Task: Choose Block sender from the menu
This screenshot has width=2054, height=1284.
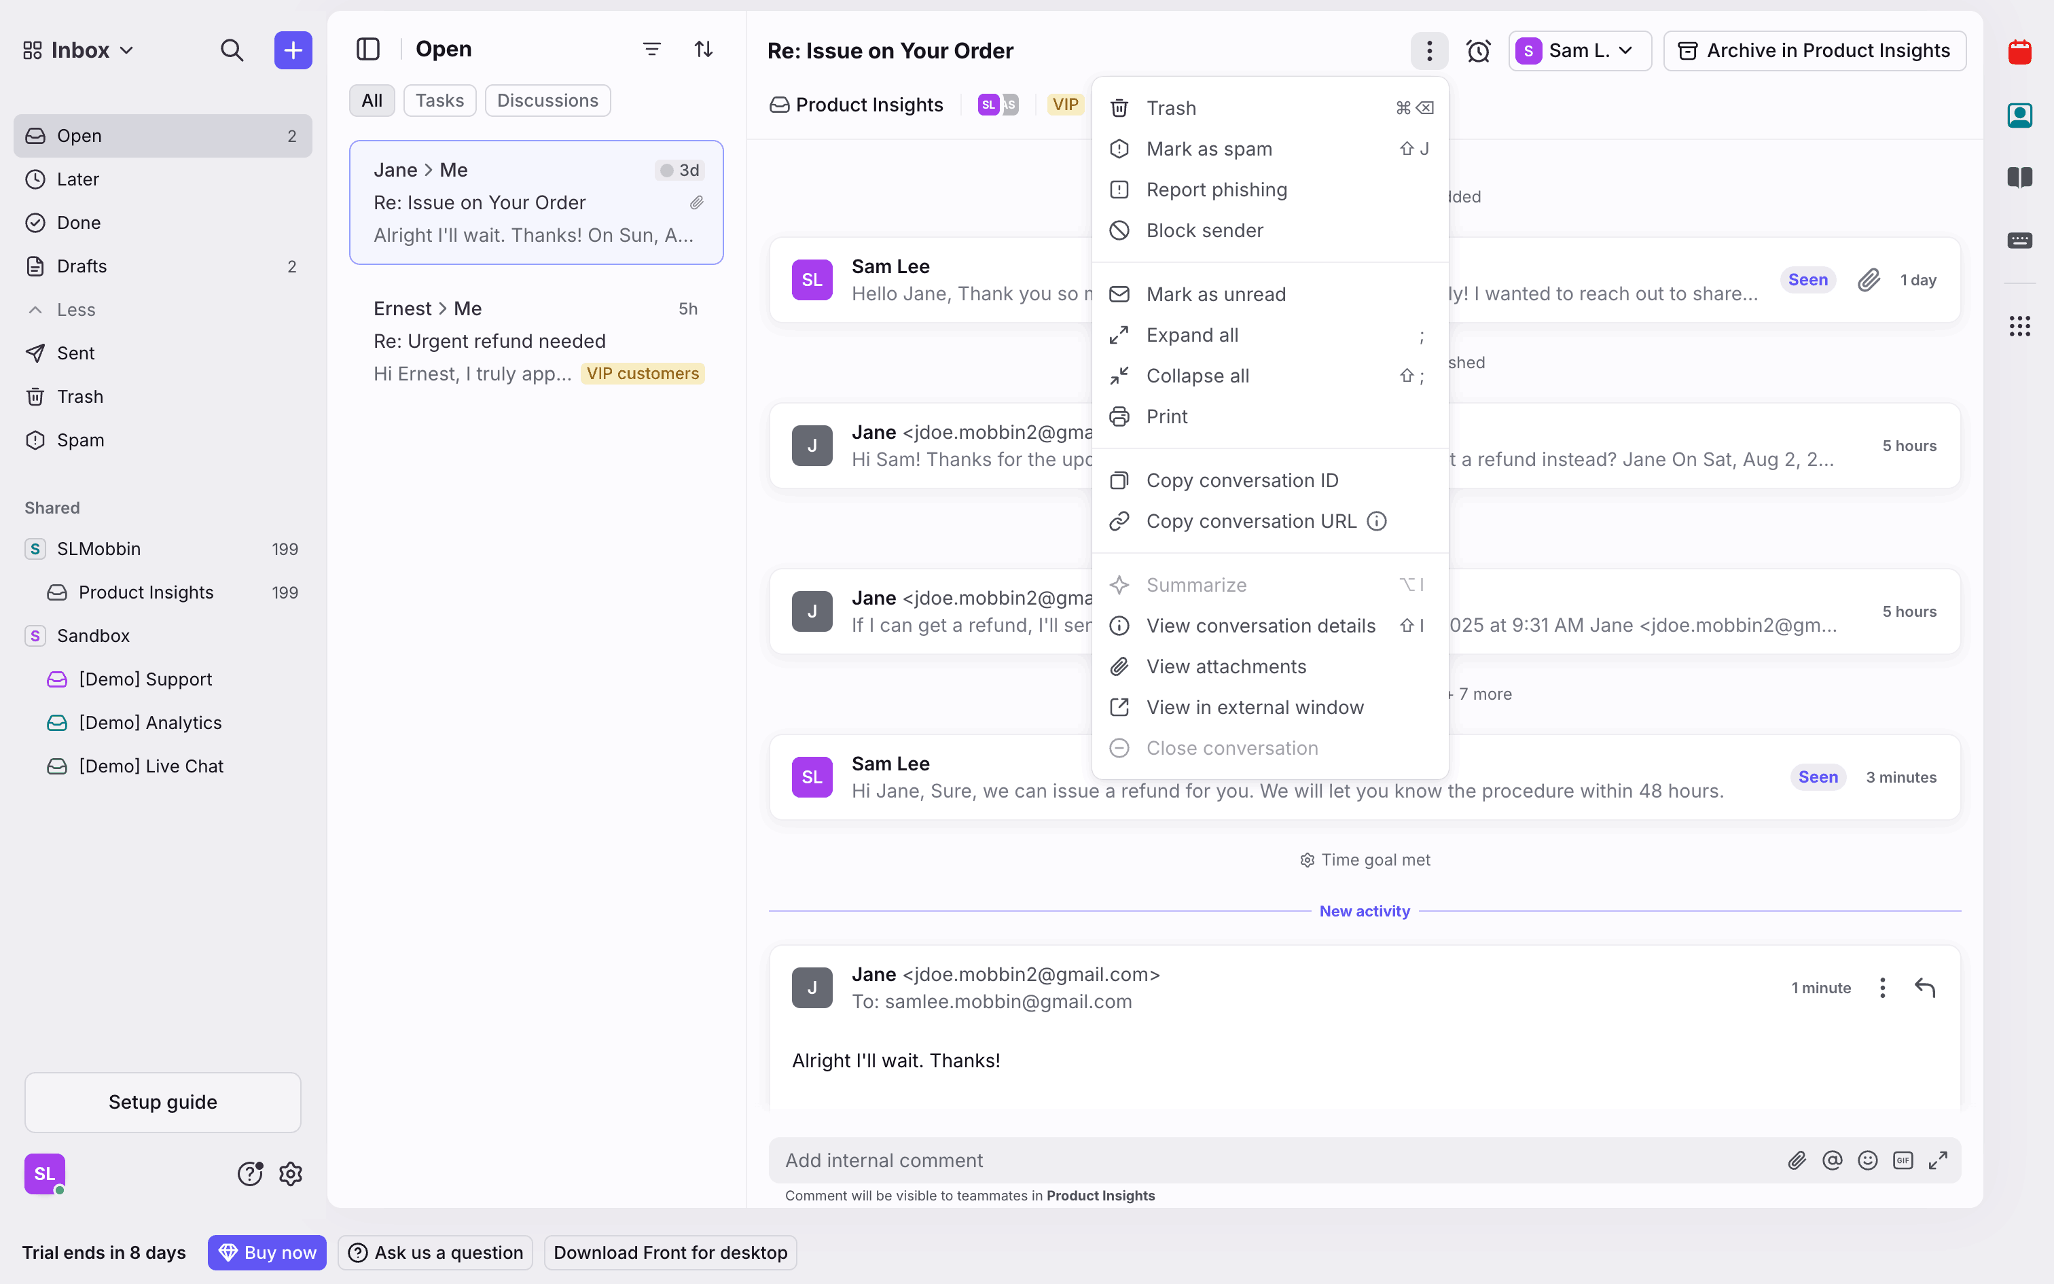Action: click(1204, 230)
